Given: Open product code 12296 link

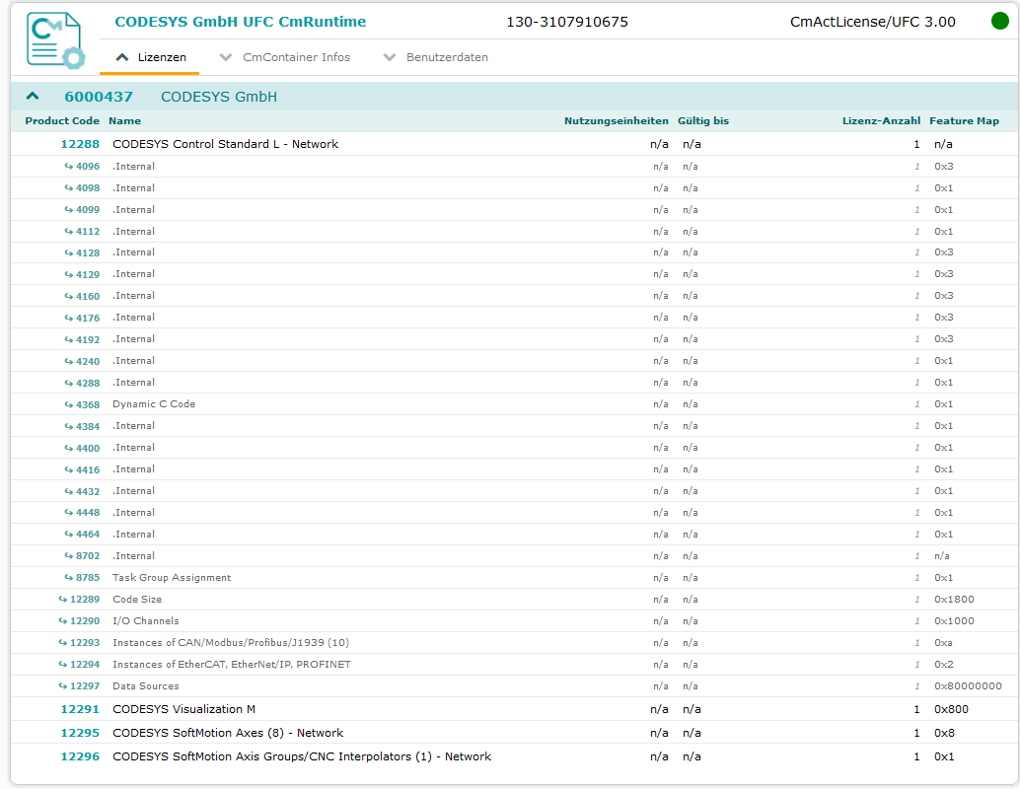Looking at the screenshot, I should point(80,756).
